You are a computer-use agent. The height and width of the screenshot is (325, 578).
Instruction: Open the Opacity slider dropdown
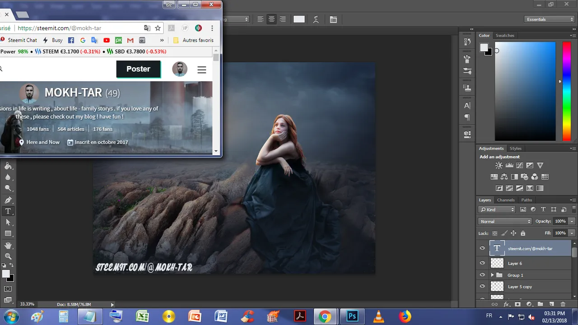(572, 221)
